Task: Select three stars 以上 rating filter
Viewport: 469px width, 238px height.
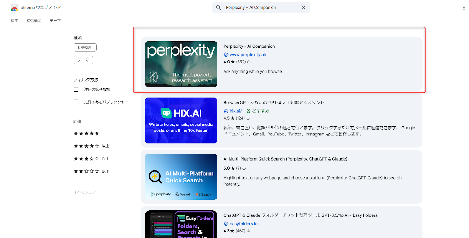Action: (x=91, y=159)
